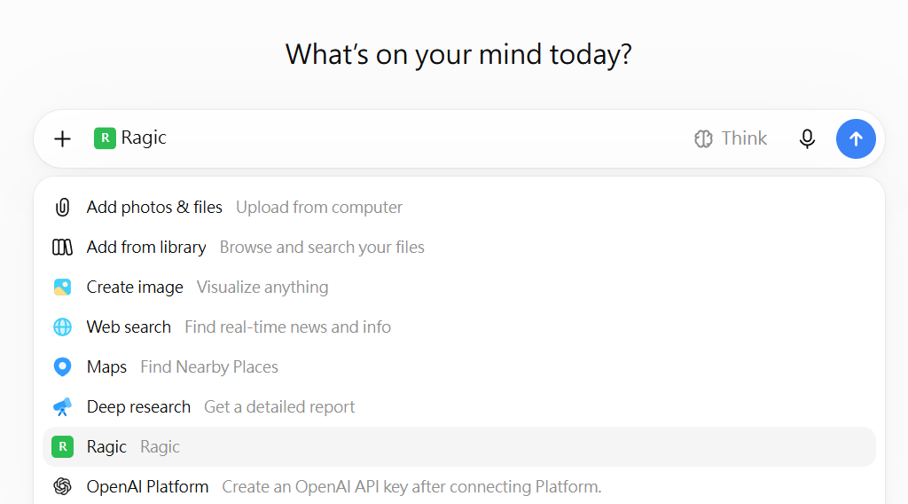The image size is (908, 504).
Task: Click the 'What's on your mind today?' heading
Action: 458,55
